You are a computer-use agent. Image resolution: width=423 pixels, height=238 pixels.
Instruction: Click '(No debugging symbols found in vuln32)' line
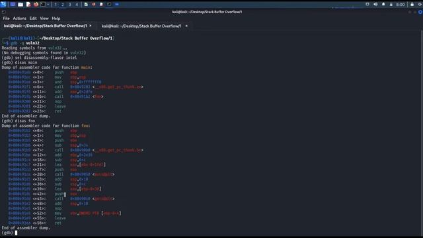point(44,53)
